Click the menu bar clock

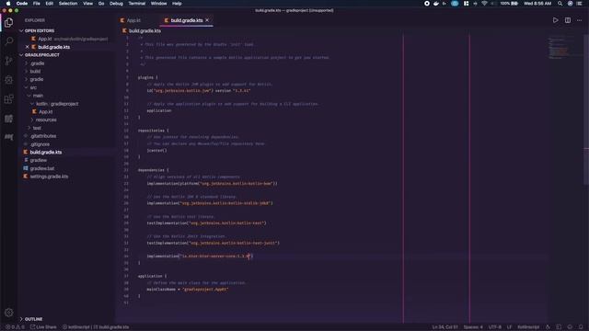tap(537, 4)
